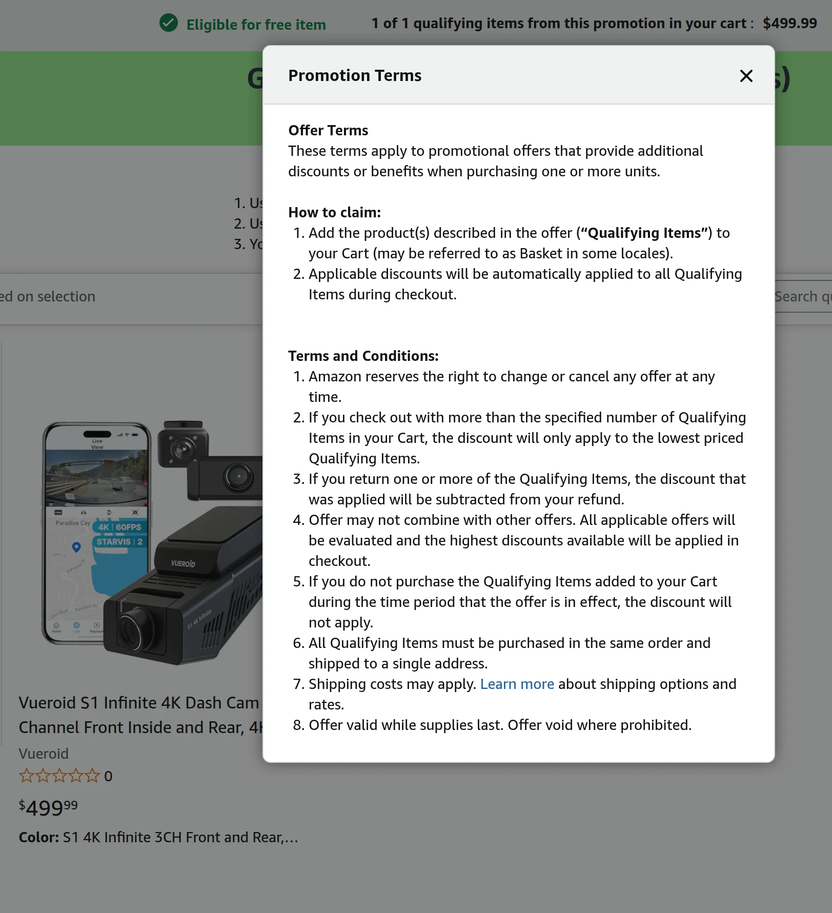Click the 'How to claim:' heading

(335, 212)
